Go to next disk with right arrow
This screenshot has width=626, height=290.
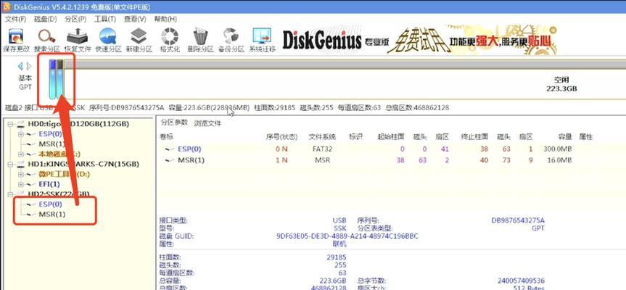(x=29, y=66)
